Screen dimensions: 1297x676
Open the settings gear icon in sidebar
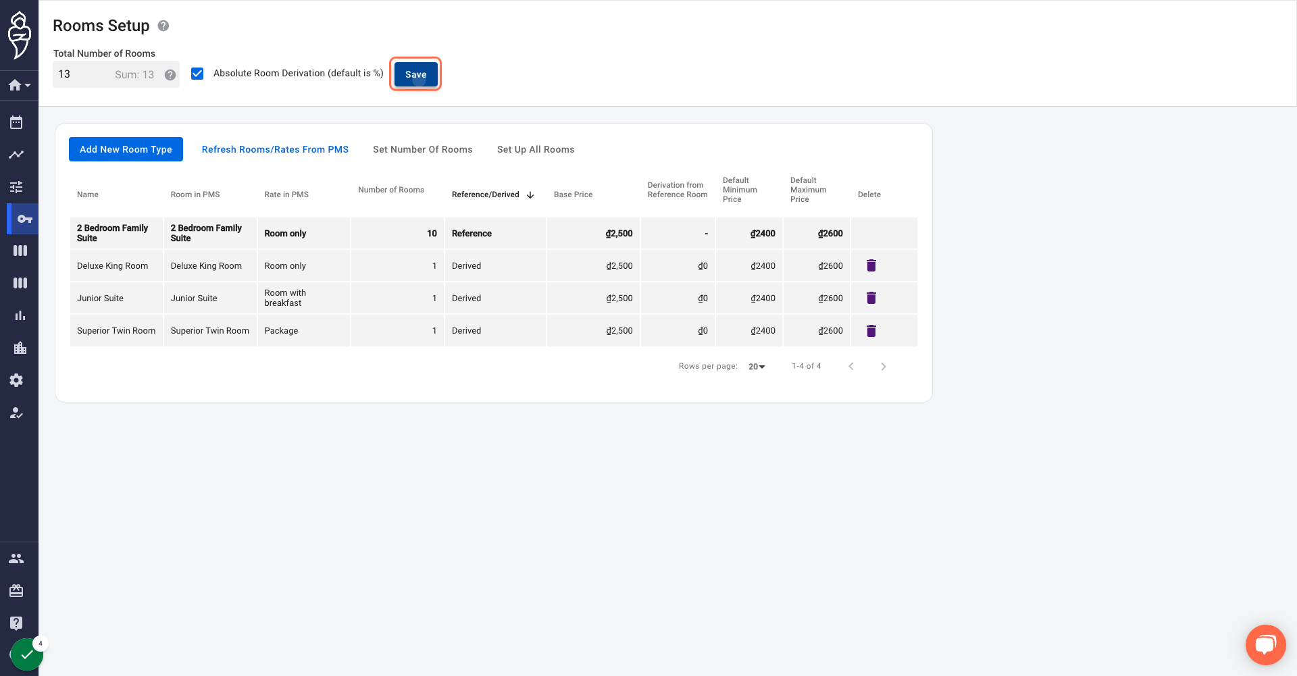16,380
